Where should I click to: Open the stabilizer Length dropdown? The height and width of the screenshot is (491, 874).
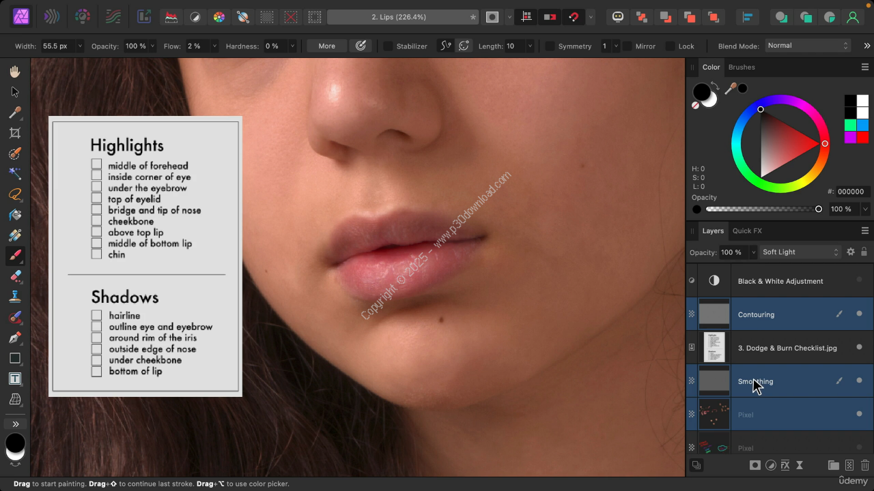point(529,46)
